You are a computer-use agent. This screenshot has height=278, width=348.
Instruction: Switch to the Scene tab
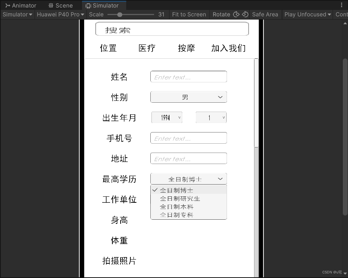tap(60, 5)
